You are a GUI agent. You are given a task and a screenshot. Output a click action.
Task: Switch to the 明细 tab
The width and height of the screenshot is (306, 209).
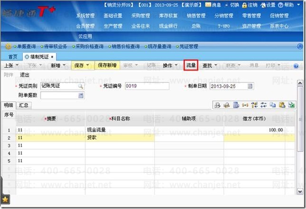coord(9,105)
